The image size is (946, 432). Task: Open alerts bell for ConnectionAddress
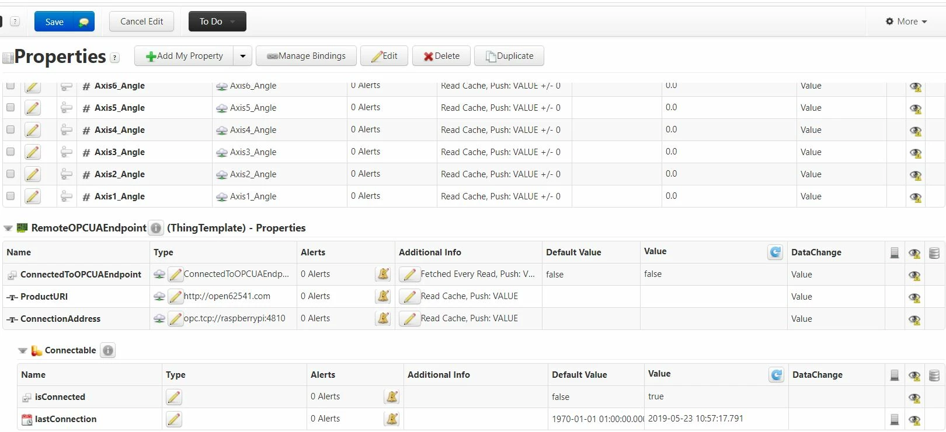(x=383, y=318)
